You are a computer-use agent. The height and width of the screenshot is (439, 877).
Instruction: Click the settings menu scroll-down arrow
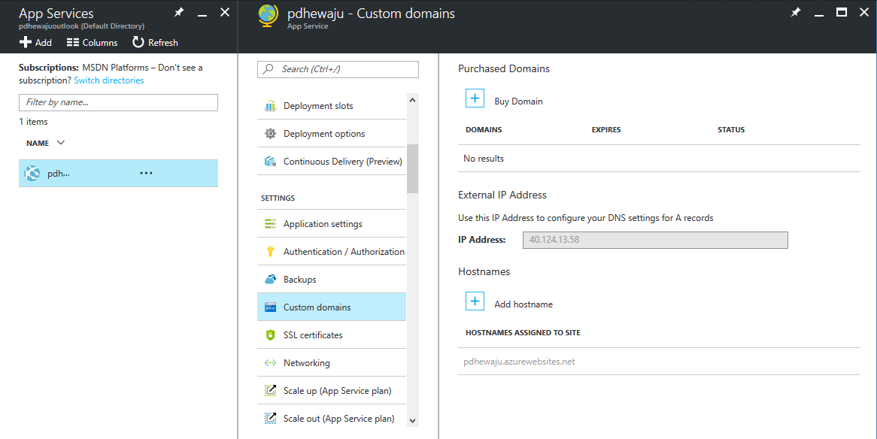[x=413, y=420]
